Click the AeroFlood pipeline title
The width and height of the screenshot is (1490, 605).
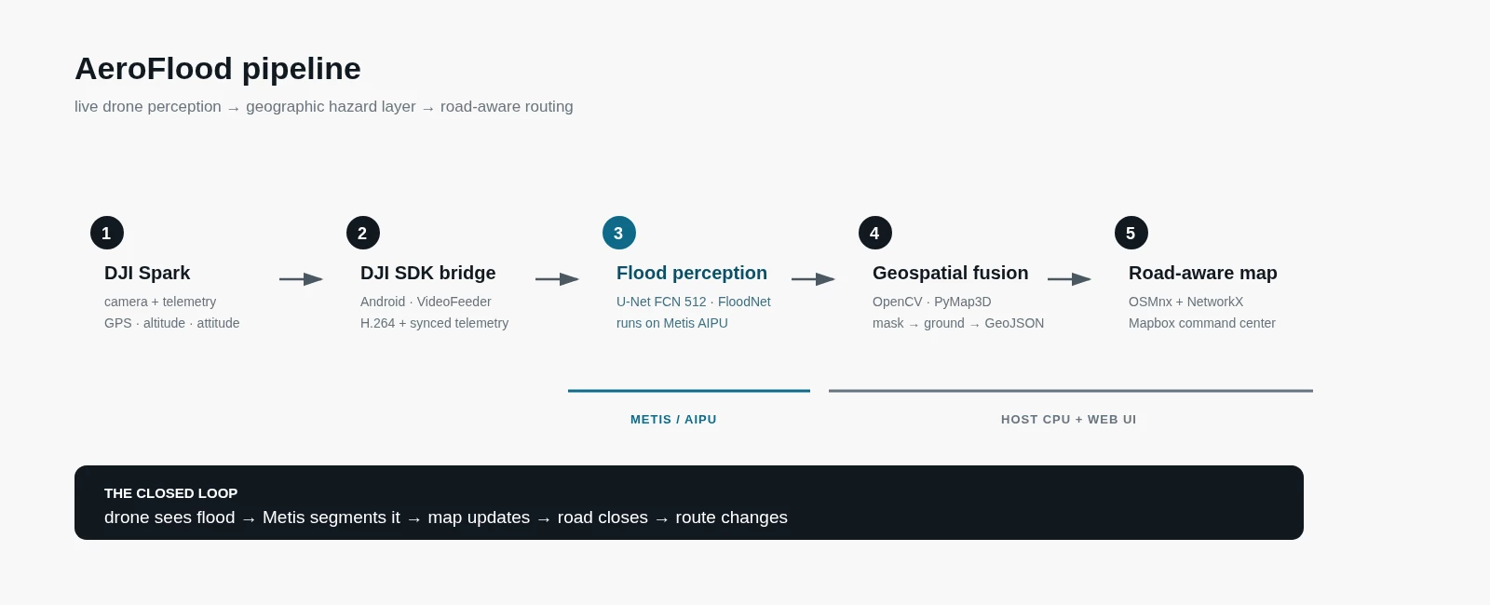tap(218, 69)
